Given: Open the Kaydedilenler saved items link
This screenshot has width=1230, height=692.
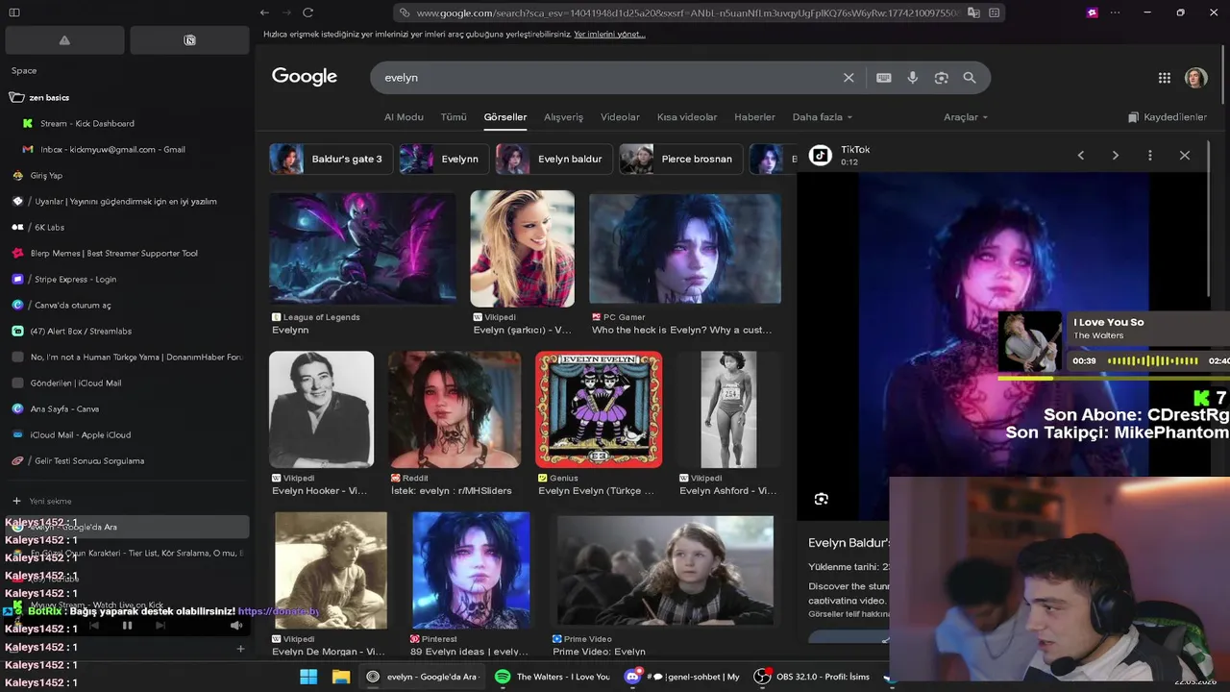Looking at the screenshot, I should (1168, 117).
